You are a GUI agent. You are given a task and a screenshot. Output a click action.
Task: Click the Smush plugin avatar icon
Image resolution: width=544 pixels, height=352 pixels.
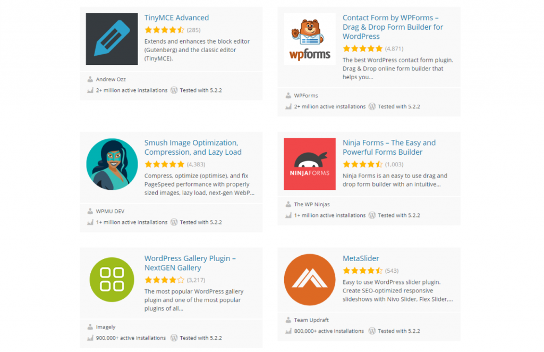[x=112, y=164]
